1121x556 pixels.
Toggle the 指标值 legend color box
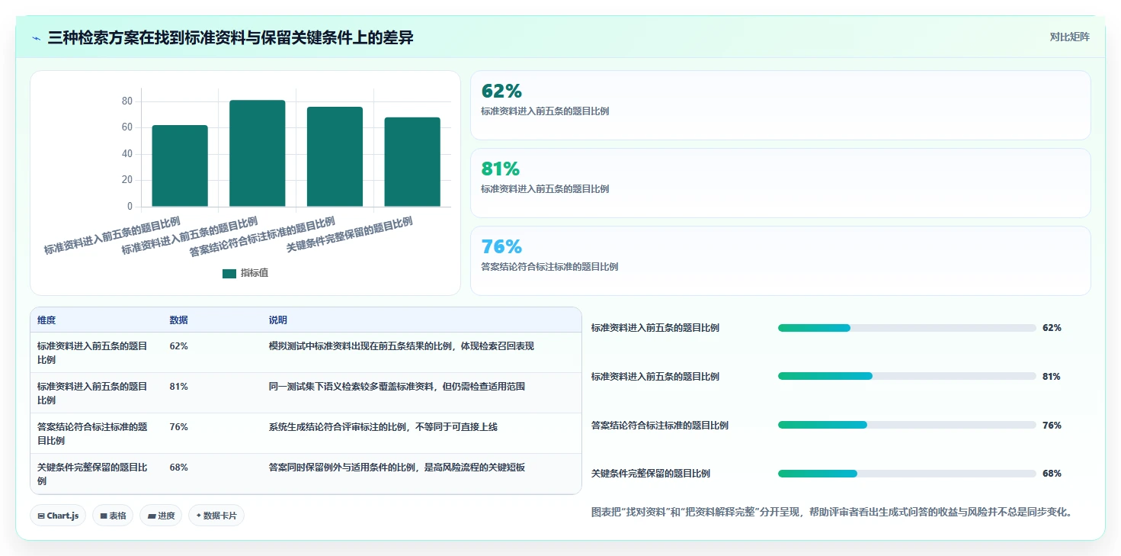(x=229, y=274)
